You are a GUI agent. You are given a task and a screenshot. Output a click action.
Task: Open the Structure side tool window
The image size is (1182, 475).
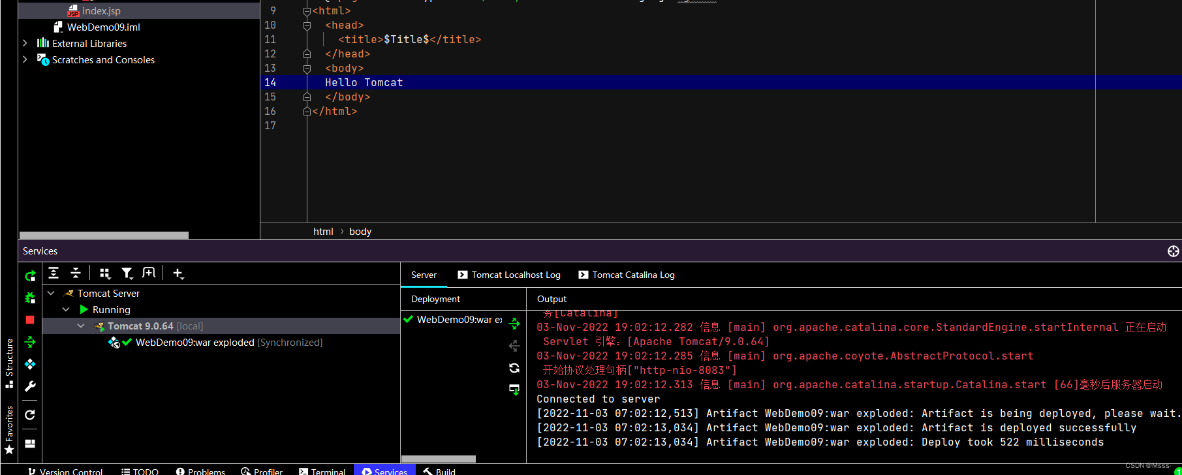(9, 363)
